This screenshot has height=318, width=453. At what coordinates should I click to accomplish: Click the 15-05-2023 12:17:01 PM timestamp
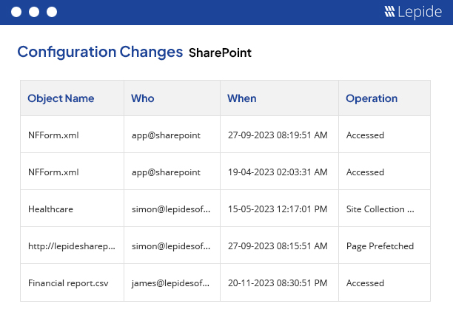pos(277,209)
